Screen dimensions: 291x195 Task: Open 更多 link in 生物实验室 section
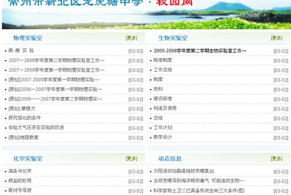[x=277, y=38]
